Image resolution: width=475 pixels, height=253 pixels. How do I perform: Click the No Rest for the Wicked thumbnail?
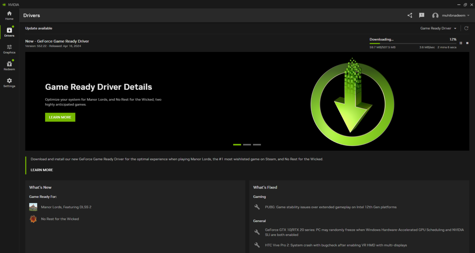[x=33, y=219]
